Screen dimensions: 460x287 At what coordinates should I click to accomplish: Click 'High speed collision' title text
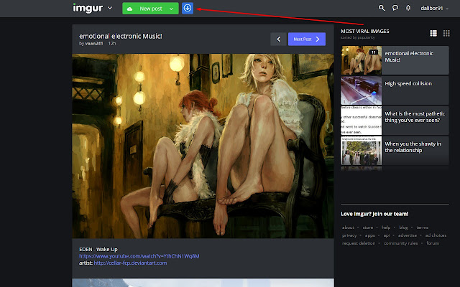click(408, 84)
